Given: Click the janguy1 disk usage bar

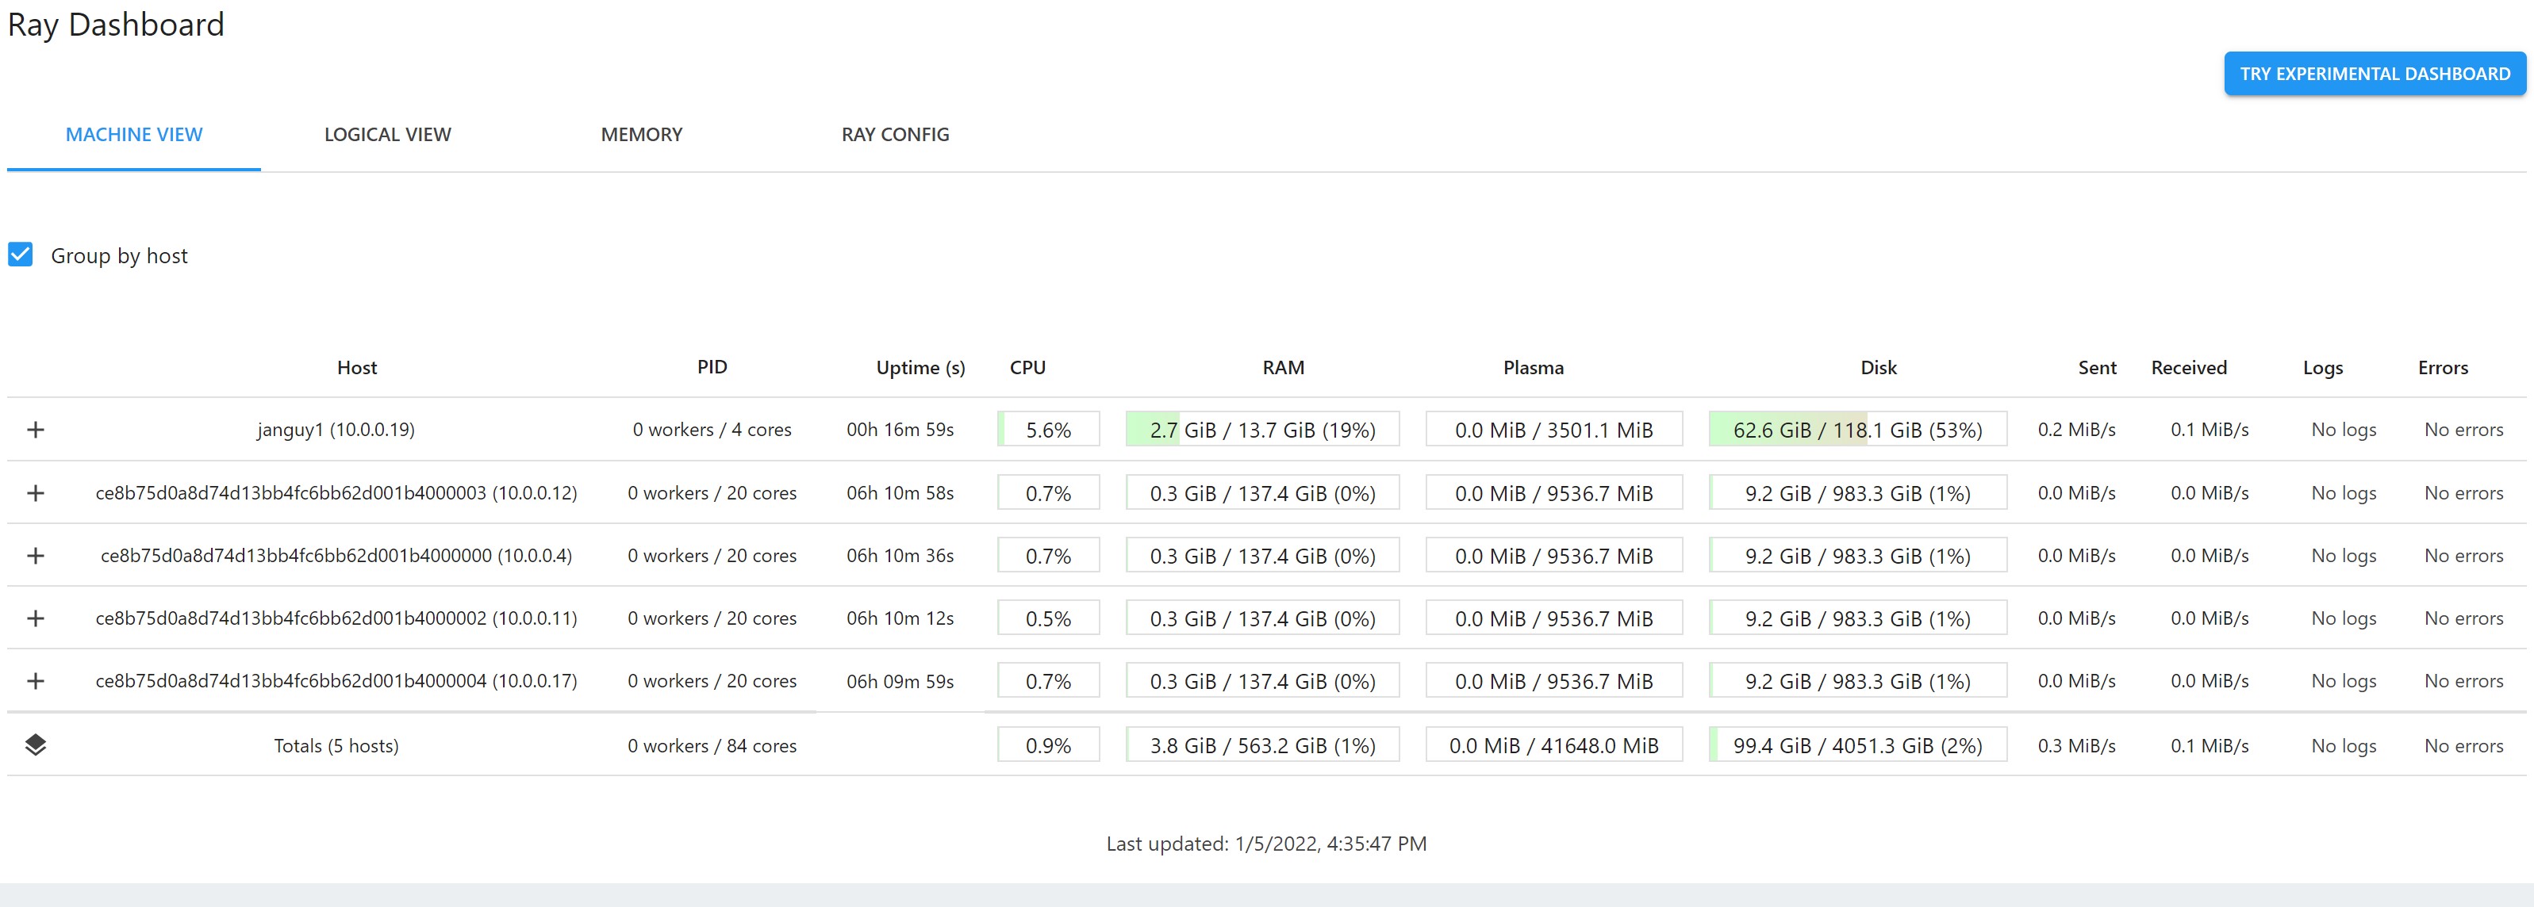Looking at the screenshot, I should pos(1857,430).
